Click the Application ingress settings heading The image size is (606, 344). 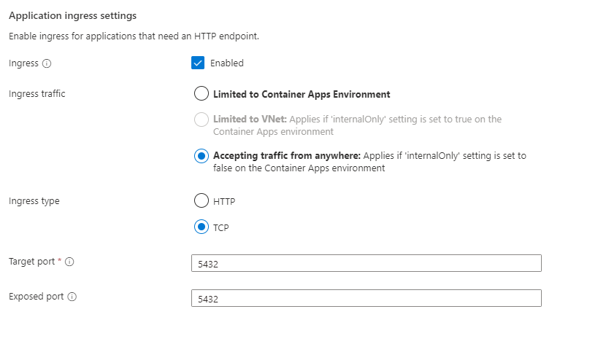[x=72, y=15]
